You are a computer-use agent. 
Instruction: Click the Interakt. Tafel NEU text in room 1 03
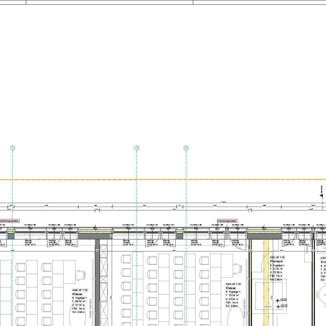[x=90, y=308]
